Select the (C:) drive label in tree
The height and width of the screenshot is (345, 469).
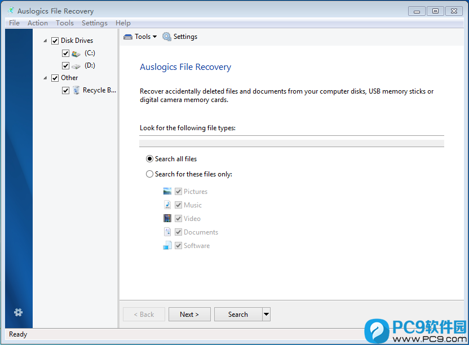click(90, 53)
